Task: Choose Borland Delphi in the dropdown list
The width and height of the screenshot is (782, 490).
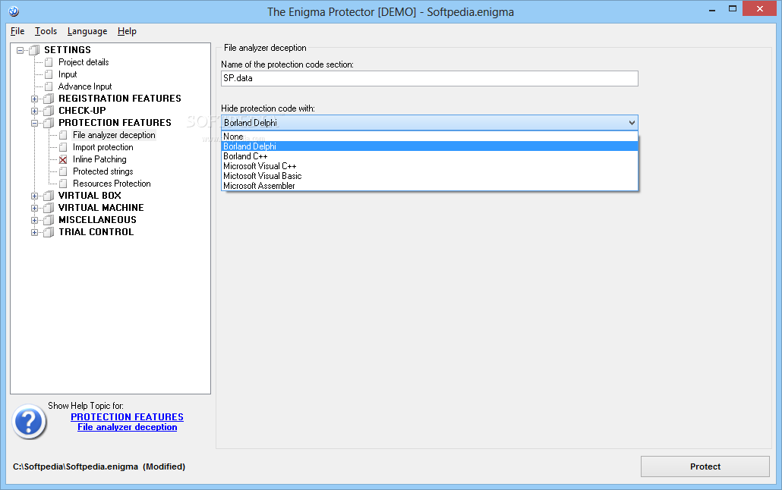Action: [430, 146]
